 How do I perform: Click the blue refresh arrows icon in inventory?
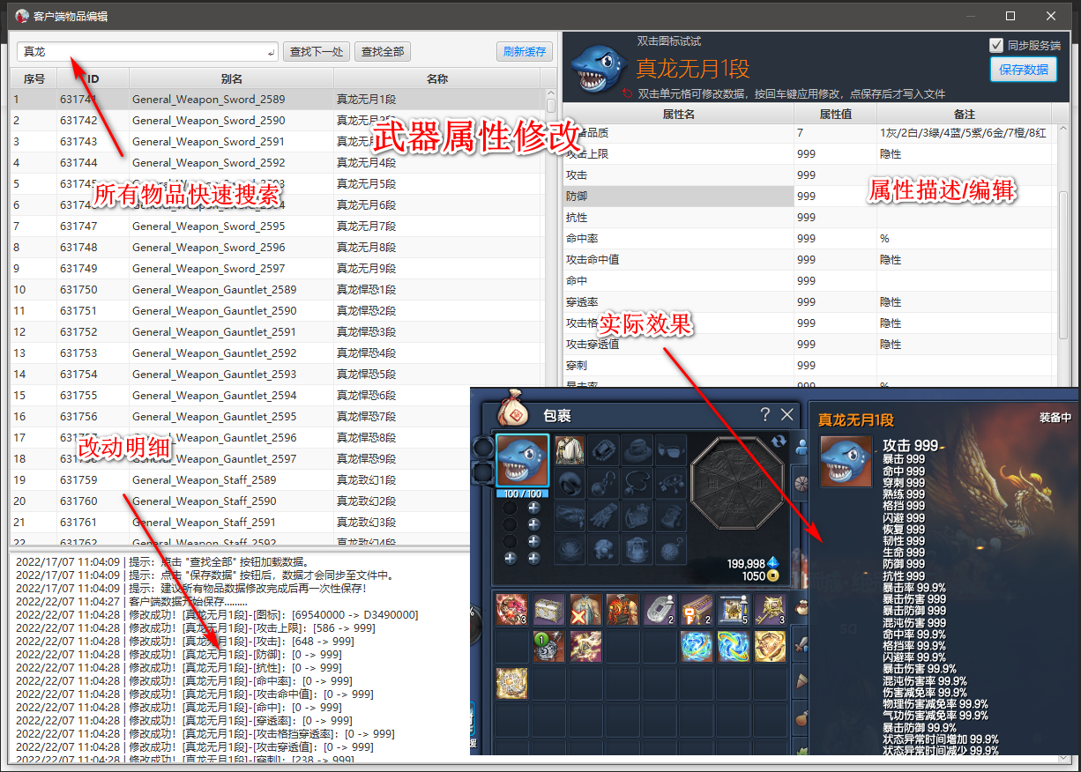[x=777, y=442]
